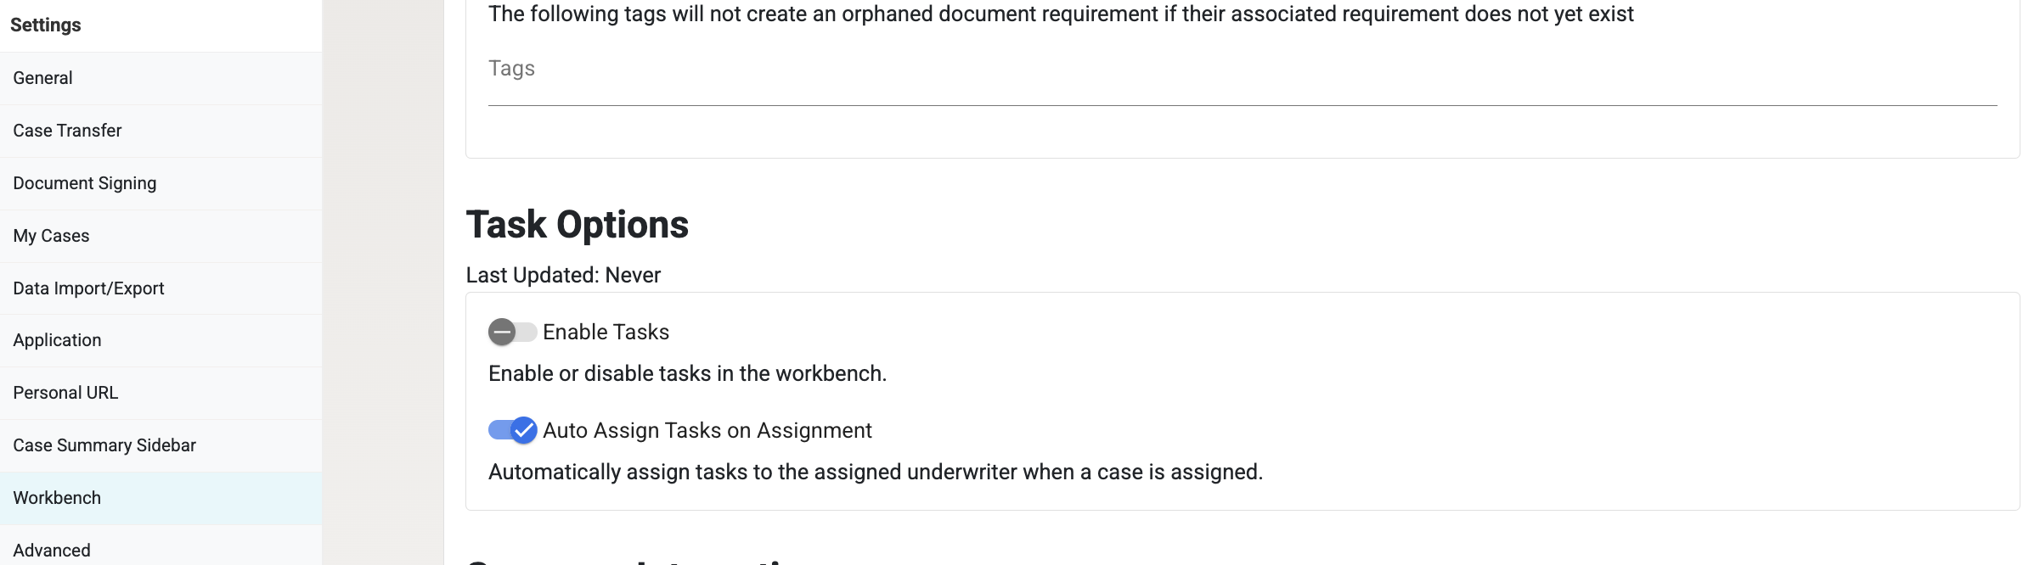The height and width of the screenshot is (565, 2040).
Task: Select My Cases in sidebar
Action: pos(161,236)
